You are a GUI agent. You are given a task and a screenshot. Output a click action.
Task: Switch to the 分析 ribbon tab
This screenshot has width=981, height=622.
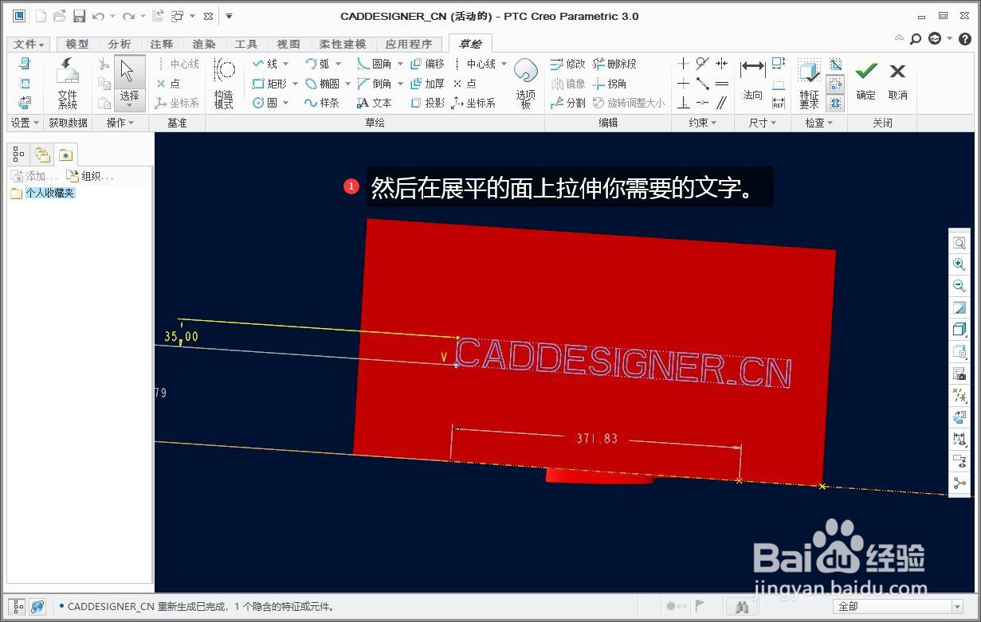click(120, 45)
